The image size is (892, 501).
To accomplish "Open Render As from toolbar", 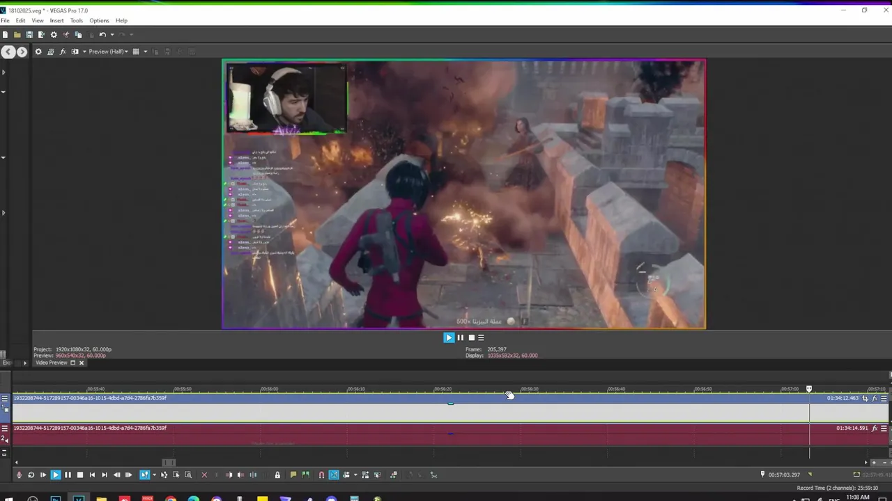I will click(41, 35).
